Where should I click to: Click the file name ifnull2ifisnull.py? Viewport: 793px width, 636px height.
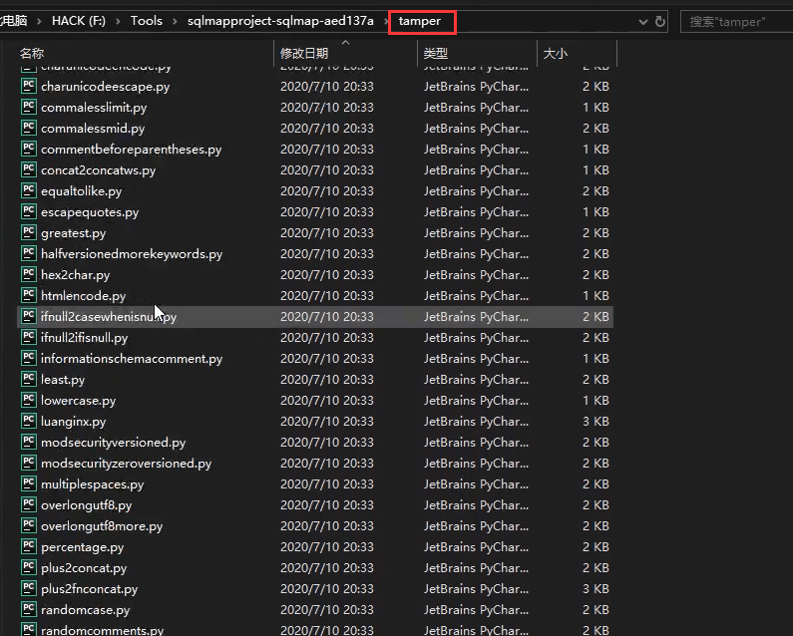coord(85,338)
